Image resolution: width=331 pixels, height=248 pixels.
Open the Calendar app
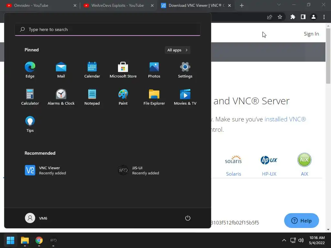(x=92, y=70)
